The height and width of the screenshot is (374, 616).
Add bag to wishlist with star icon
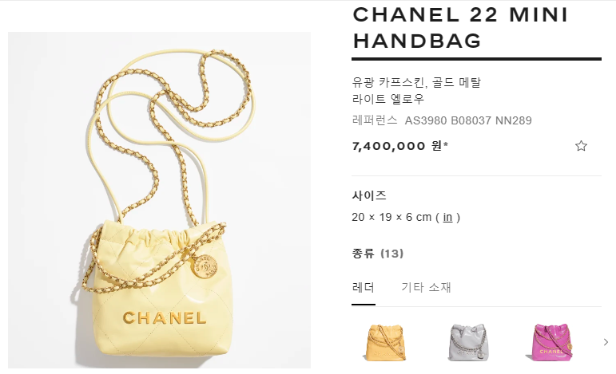click(581, 146)
